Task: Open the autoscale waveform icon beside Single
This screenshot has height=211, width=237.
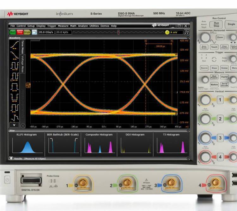Action: pos(34,32)
